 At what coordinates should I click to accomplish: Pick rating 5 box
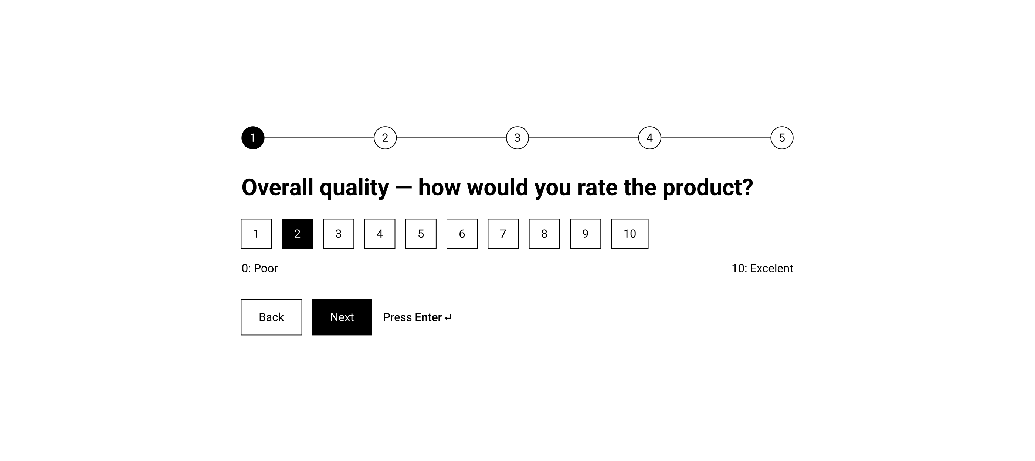[x=421, y=234]
